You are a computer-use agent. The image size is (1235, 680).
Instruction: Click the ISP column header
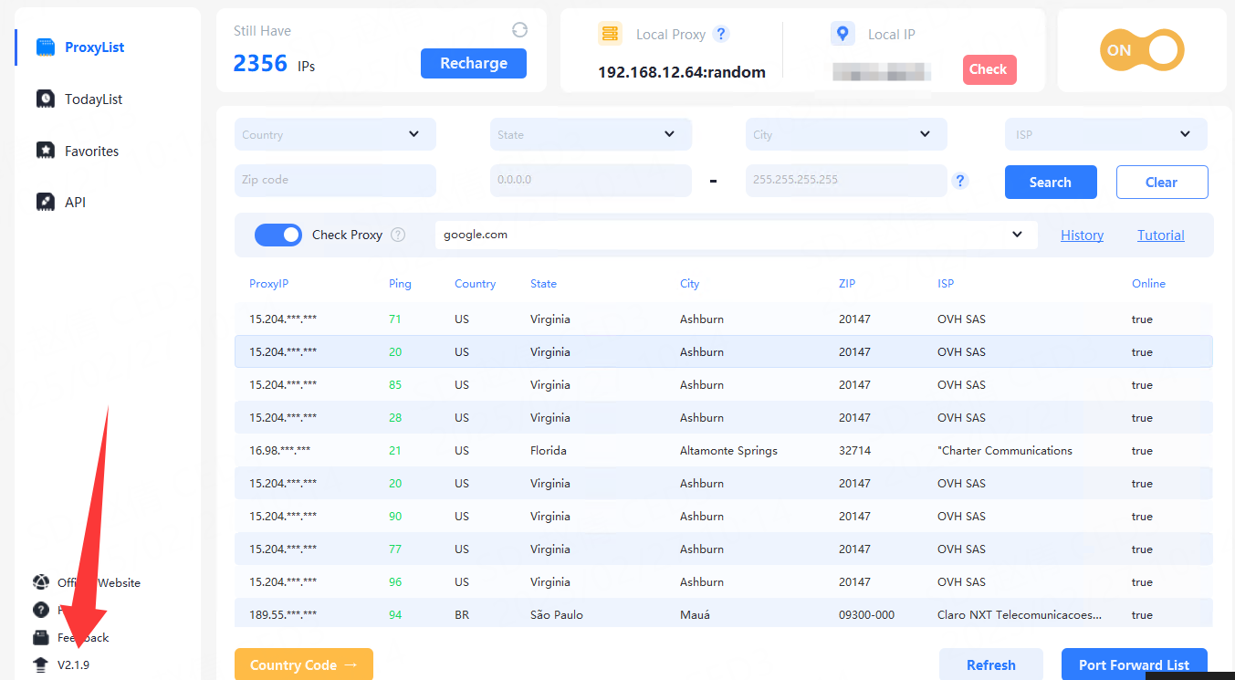[x=946, y=284]
